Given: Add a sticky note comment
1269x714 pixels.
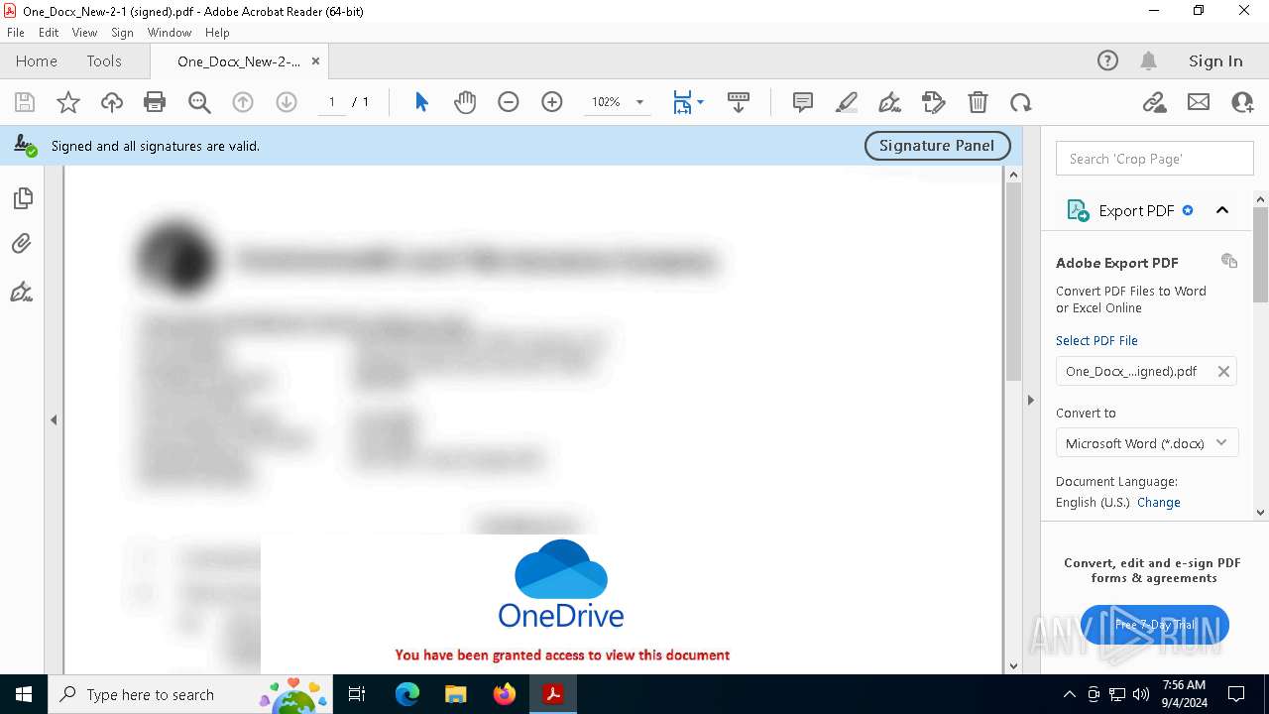Looking at the screenshot, I should tap(803, 102).
